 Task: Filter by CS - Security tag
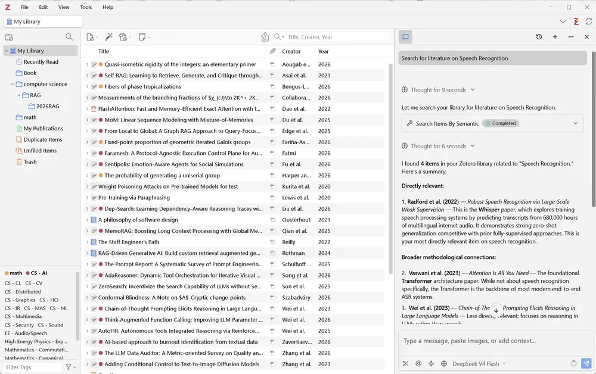pos(19,325)
